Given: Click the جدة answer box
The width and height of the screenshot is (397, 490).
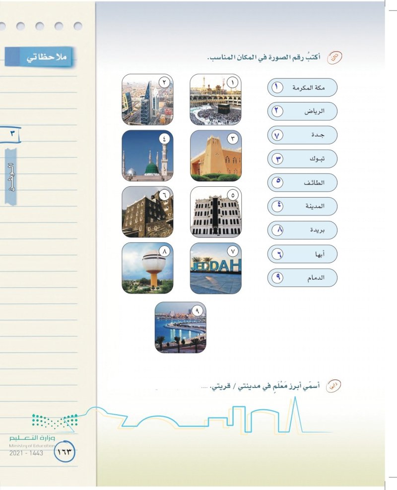Looking at the screenshot, I should 302,135.
